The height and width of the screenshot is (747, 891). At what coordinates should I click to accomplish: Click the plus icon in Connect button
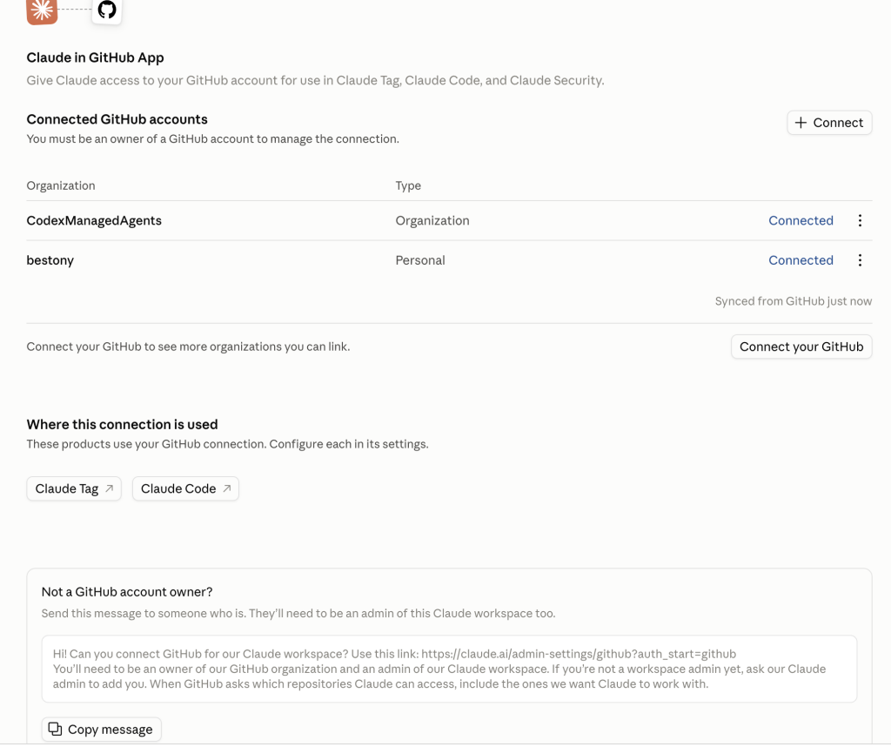click(801, 123)
